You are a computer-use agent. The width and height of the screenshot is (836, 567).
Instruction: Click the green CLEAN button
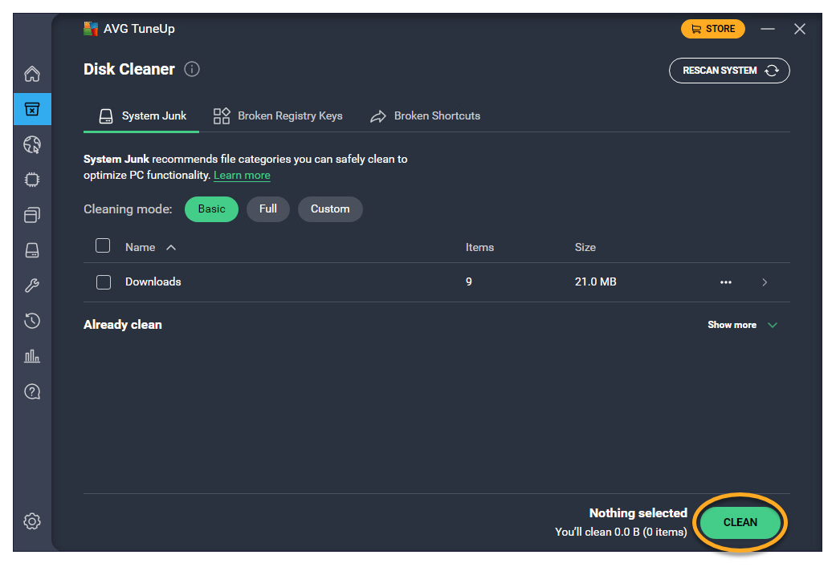[x=740, y=522]
